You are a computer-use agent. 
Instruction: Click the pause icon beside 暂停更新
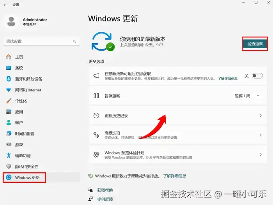96,96
